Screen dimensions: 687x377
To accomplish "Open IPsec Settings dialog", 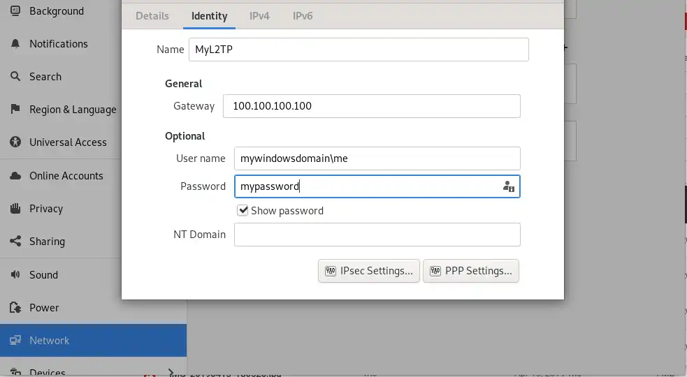I will [369, 271].
